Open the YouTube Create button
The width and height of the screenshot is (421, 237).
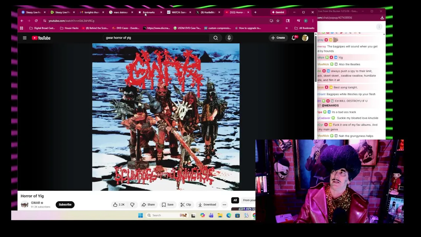(x=278, y=38)
